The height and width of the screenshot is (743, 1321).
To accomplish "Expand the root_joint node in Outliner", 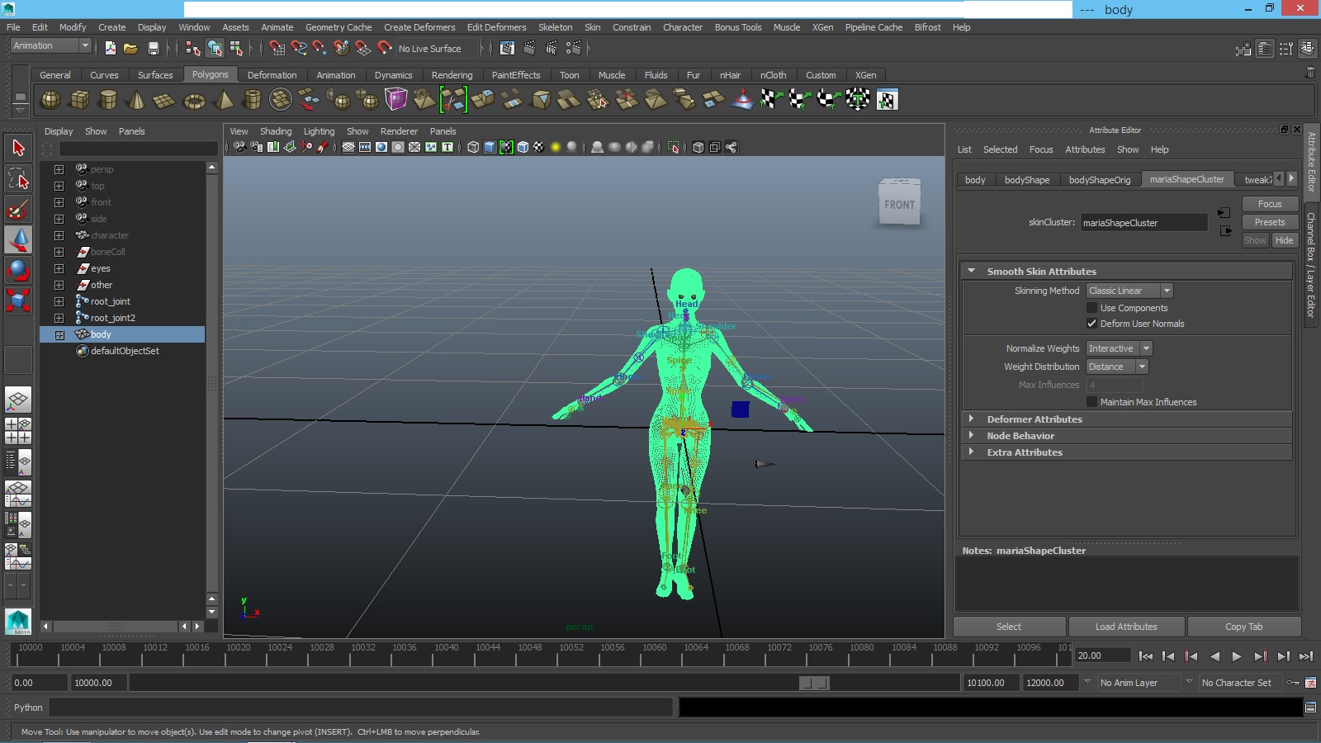I will [59, 301].
